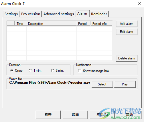Enable Show message box checkbox
The height and width of the screenshot is (122, 144).
[94, 71]
